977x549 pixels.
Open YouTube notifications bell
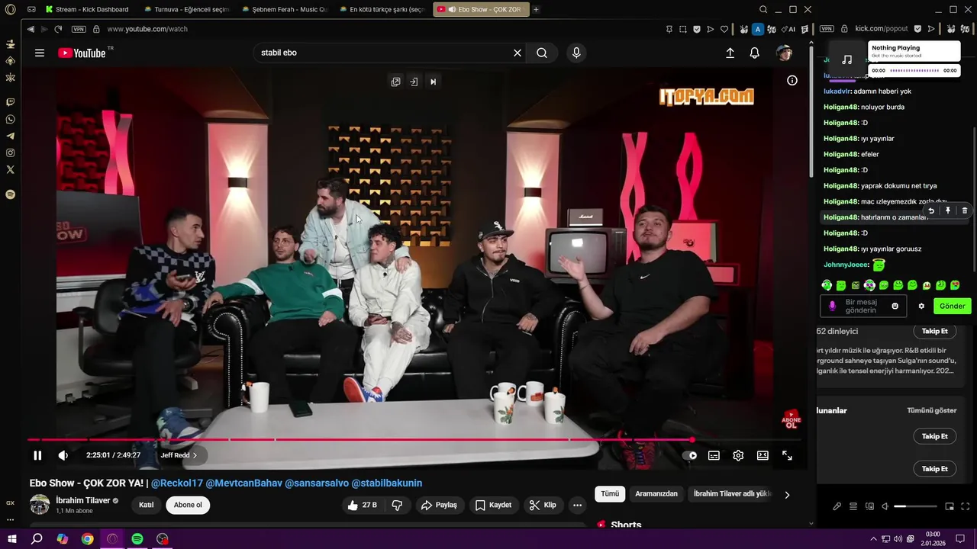point(754,53)
